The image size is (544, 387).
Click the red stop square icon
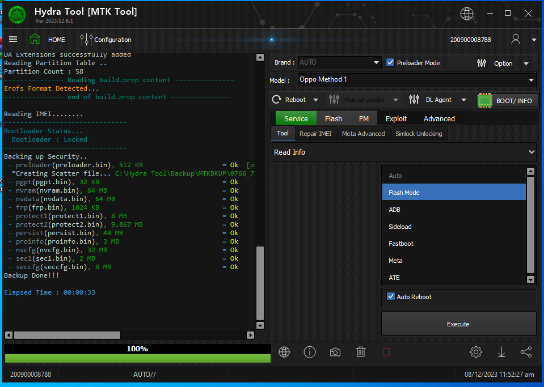tap(386, 352)
